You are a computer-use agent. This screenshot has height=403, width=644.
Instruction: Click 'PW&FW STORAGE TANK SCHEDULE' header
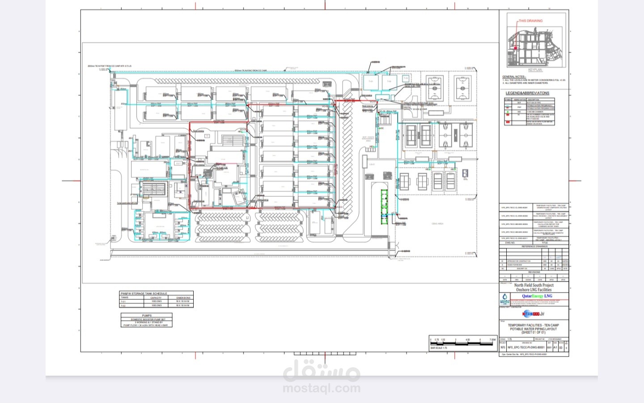[x=144, y=293]
